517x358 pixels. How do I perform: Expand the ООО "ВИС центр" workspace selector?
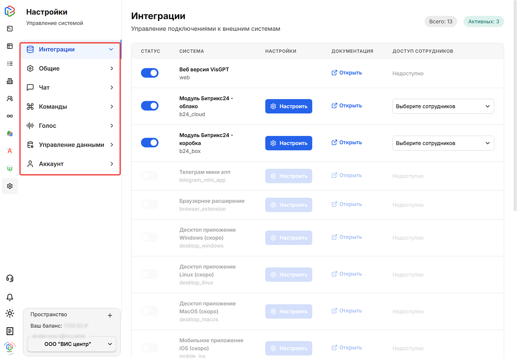pyautogui.click(x=71, y=344)
